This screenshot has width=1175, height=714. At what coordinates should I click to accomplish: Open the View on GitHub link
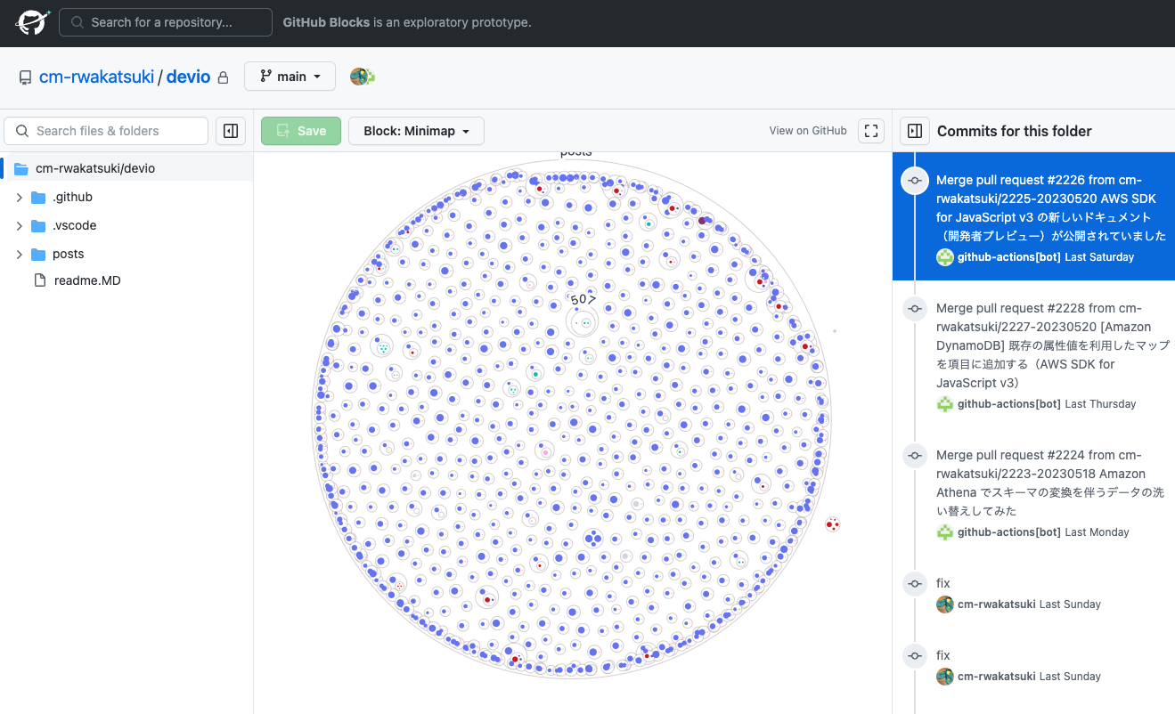807,130
